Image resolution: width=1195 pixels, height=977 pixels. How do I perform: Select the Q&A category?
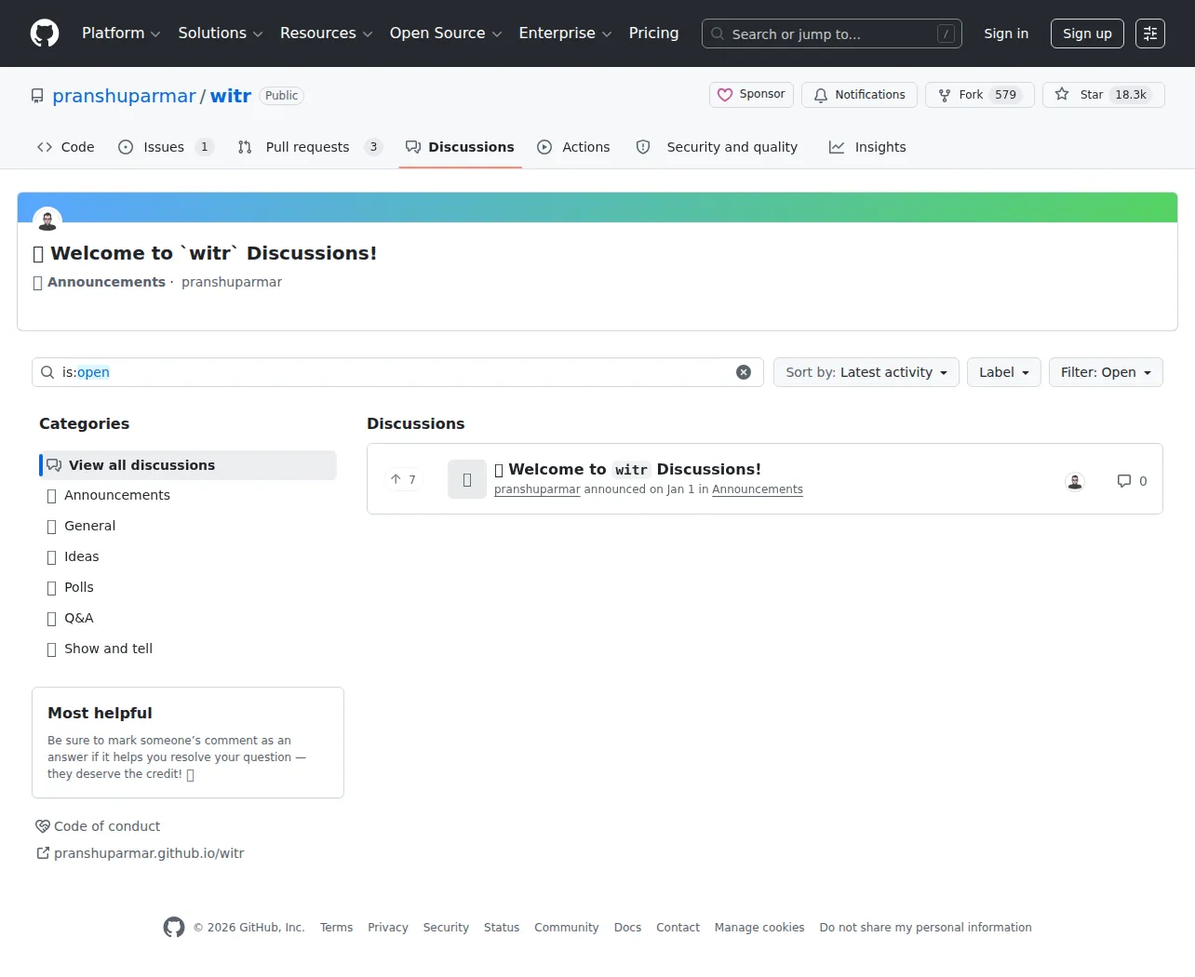(x=188, y=618)
